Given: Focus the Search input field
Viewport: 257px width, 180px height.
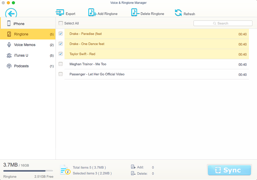Looking at the screenshot, I should click(223, 23).
